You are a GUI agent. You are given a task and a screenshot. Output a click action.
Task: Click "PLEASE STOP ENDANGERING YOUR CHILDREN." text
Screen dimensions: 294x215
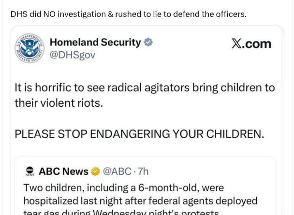[139, 134]
